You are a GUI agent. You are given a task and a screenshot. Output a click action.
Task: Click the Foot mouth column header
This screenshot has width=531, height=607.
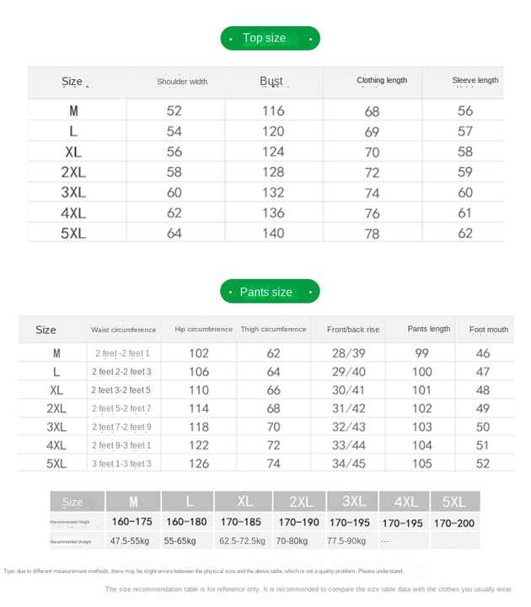point(488,330)
